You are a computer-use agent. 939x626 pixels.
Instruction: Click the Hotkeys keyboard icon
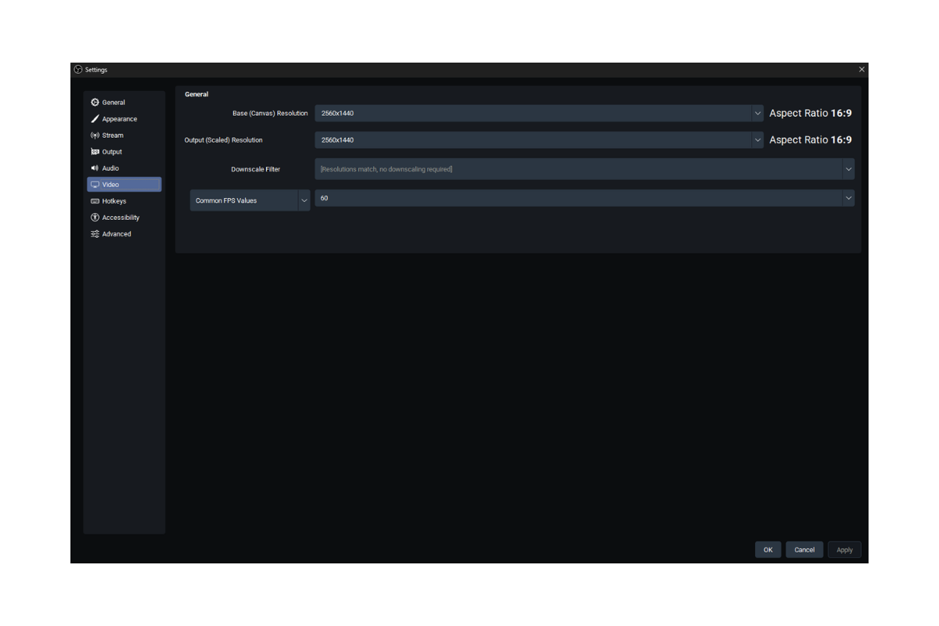[x=95, y=201]
